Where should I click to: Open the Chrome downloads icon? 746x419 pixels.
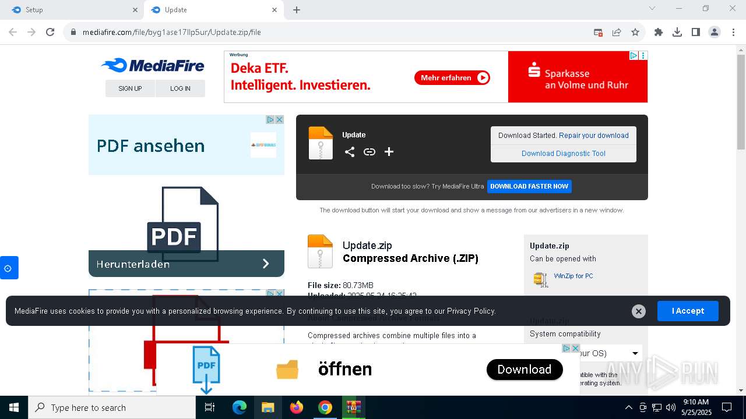coord(677,33)
